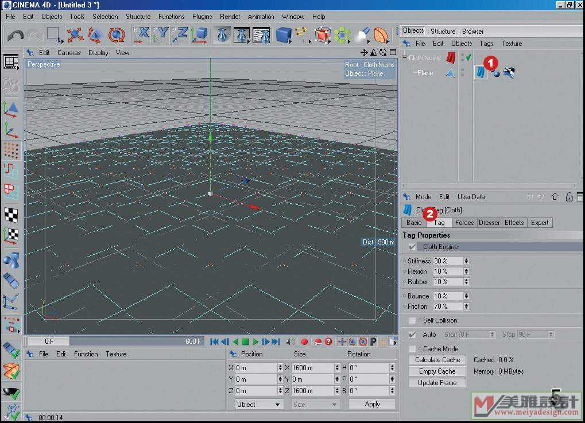Open the deformer objects icon
The width and height of the screenshot is (585, 423).
pos(381,35)
